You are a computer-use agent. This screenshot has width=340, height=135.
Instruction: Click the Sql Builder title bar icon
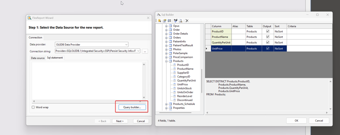coord(159,15)
